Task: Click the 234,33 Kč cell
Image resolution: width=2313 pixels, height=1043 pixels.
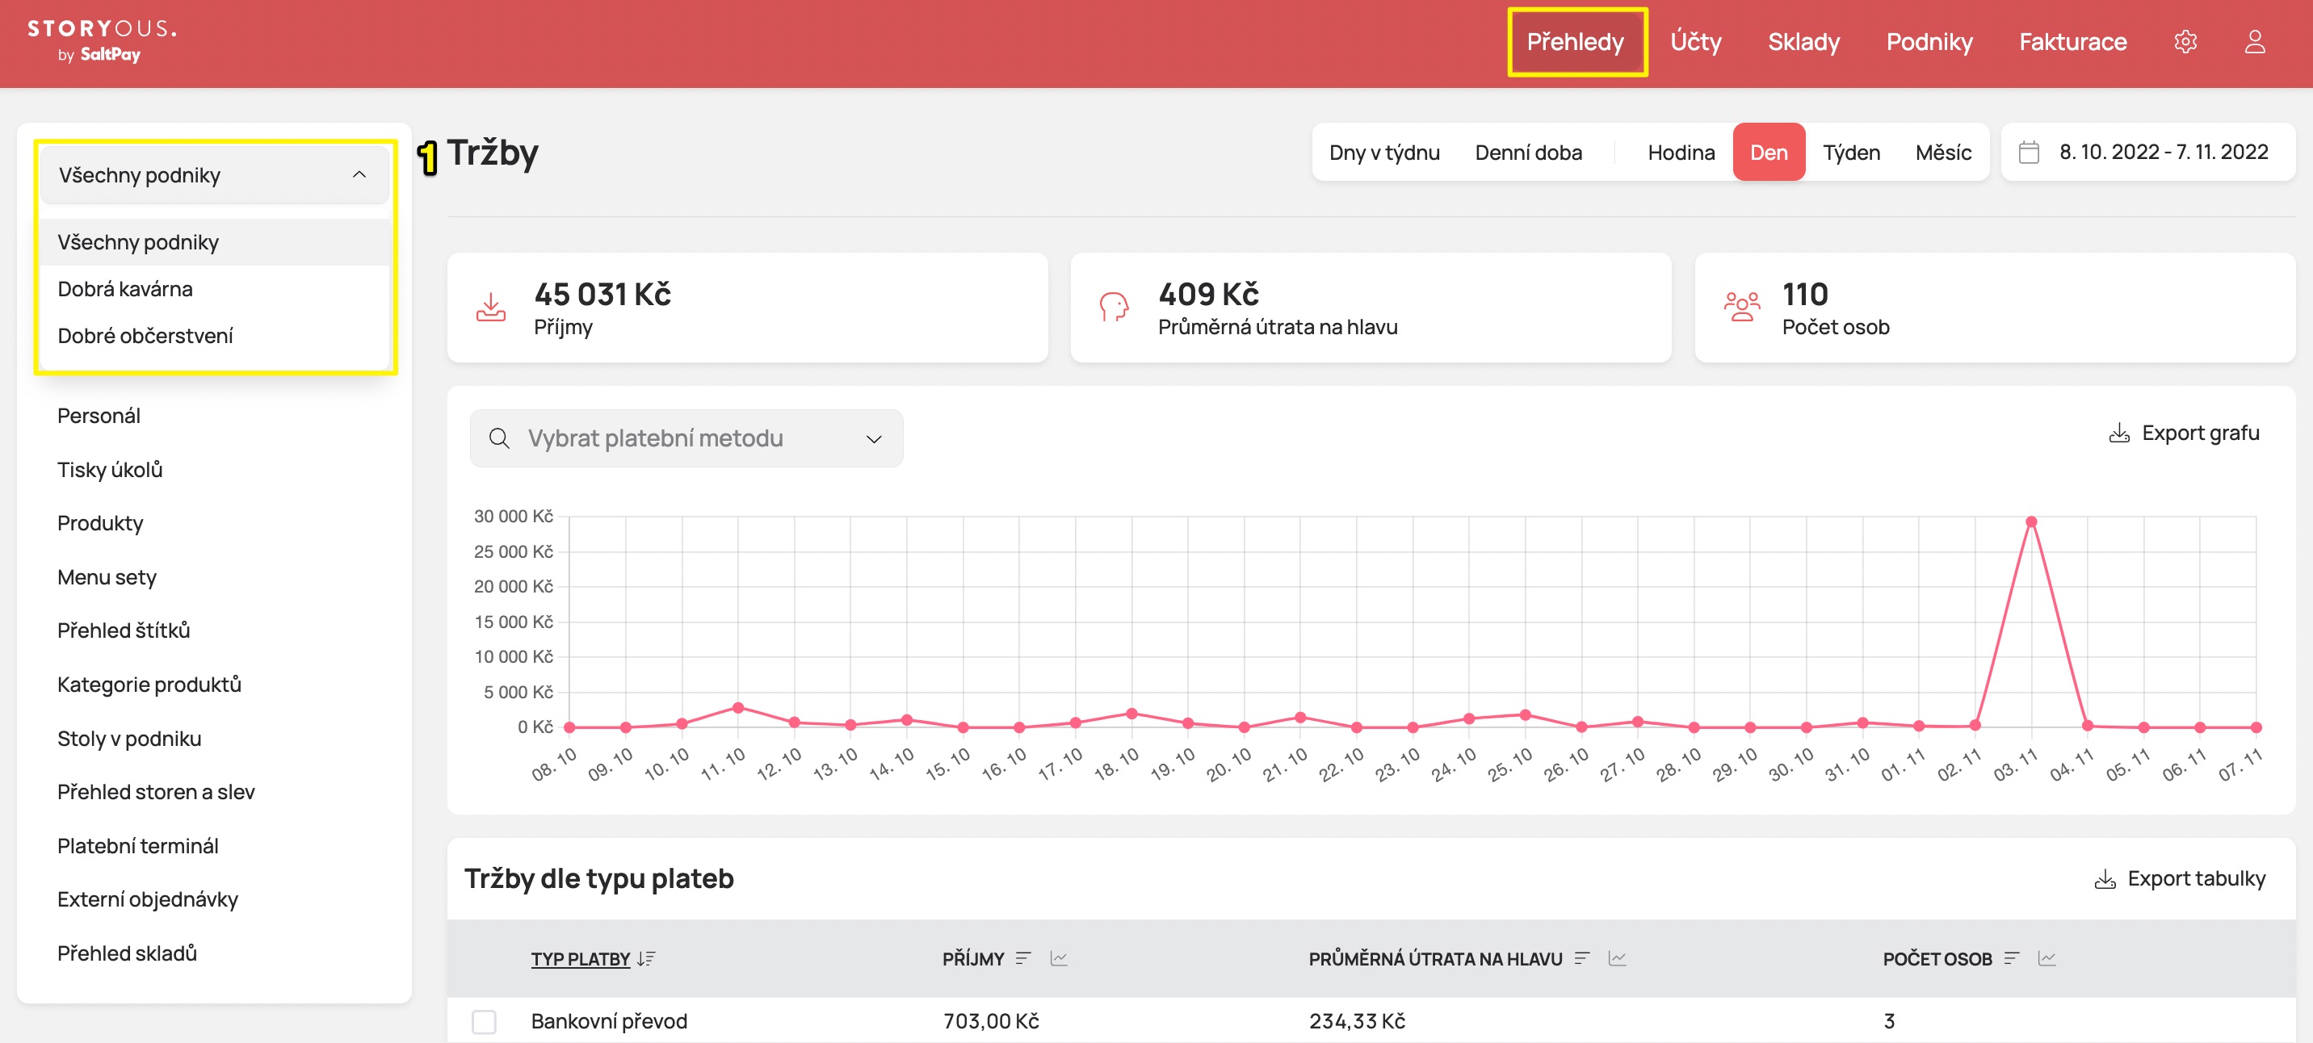Action: click(x=1357, y=1021)
